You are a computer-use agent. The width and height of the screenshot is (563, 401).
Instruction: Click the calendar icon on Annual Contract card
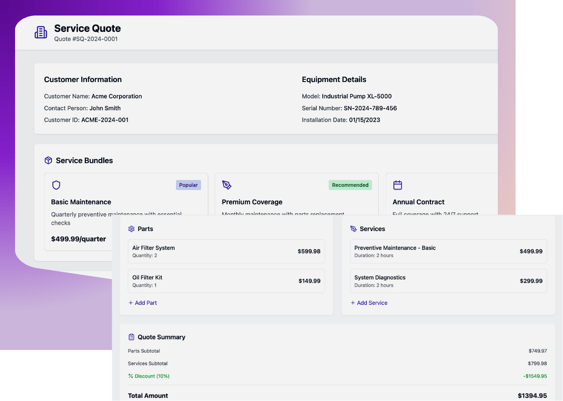coord(398,185)
